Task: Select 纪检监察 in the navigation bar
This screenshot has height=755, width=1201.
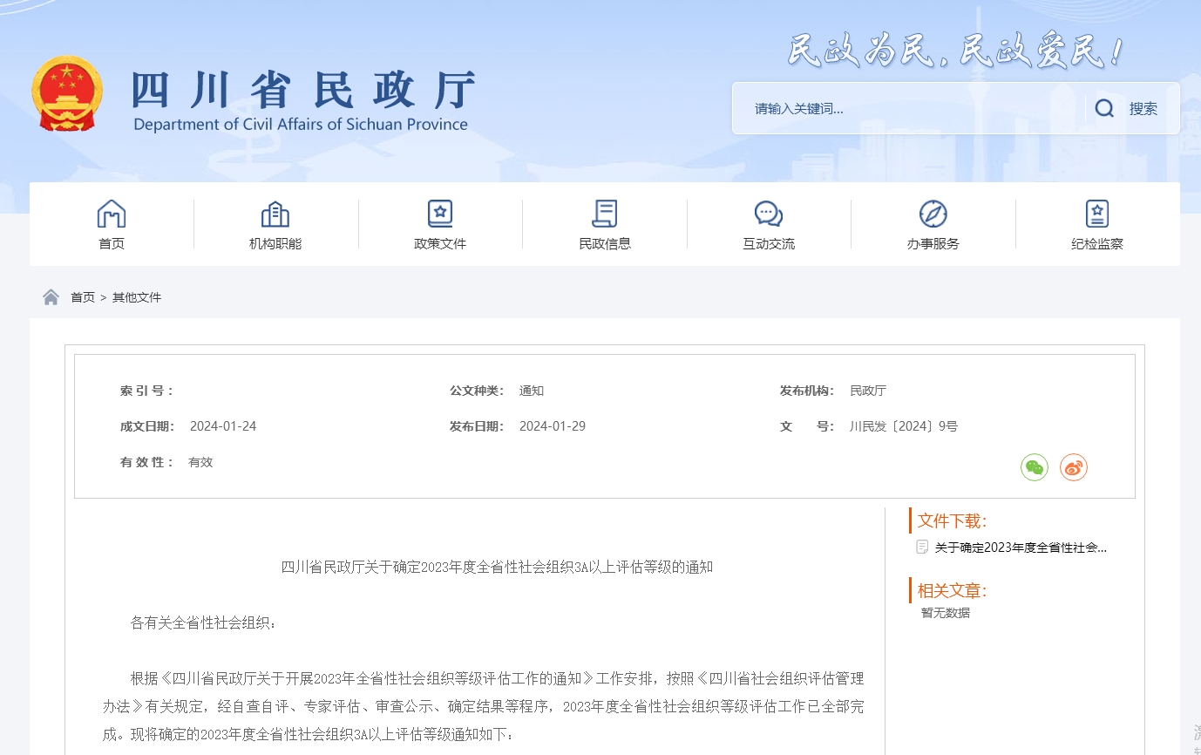Action: coord(1097,244)
